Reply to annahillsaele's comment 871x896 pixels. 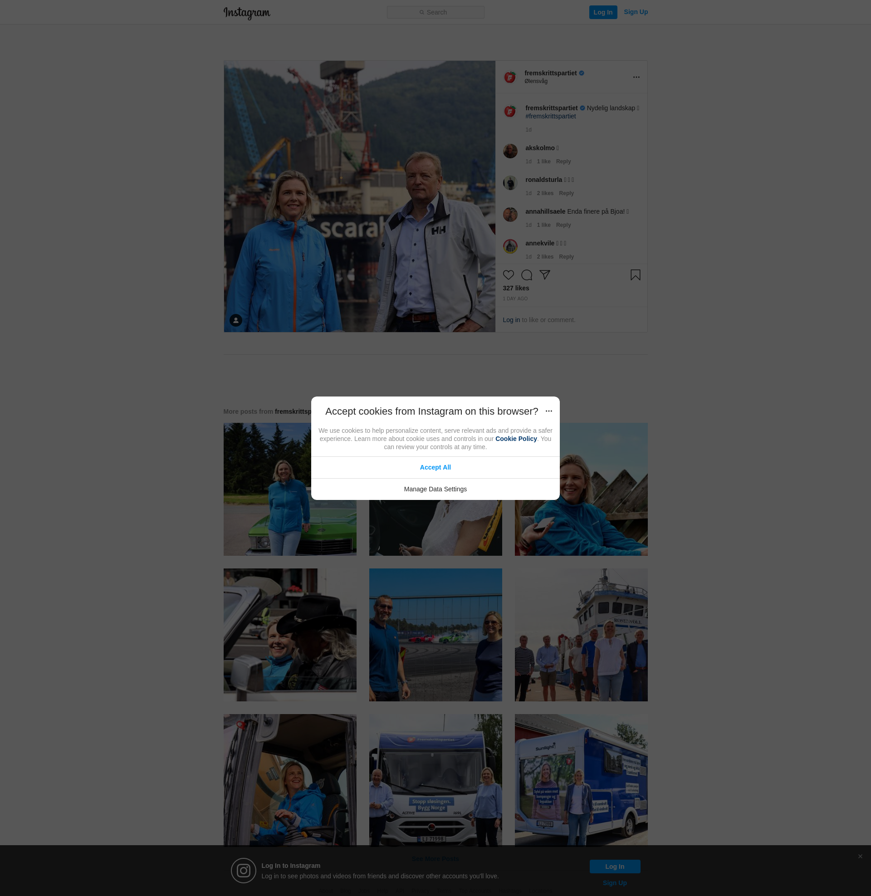[x=563, y=225]
